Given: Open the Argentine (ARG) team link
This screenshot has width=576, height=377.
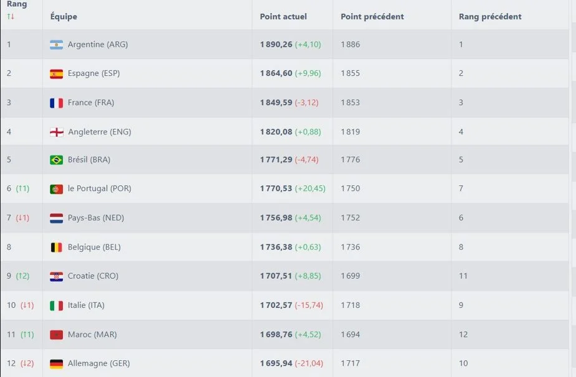Looking at the screenshot, I should (98, 45).
